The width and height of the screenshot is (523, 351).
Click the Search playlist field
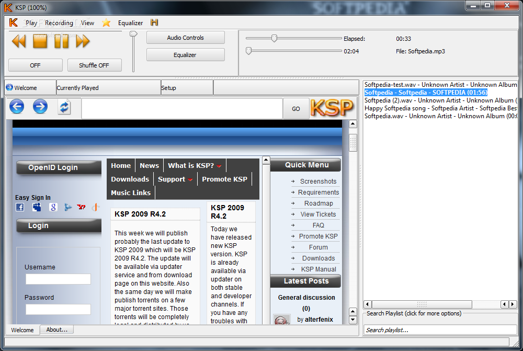[x=440, y=330]
